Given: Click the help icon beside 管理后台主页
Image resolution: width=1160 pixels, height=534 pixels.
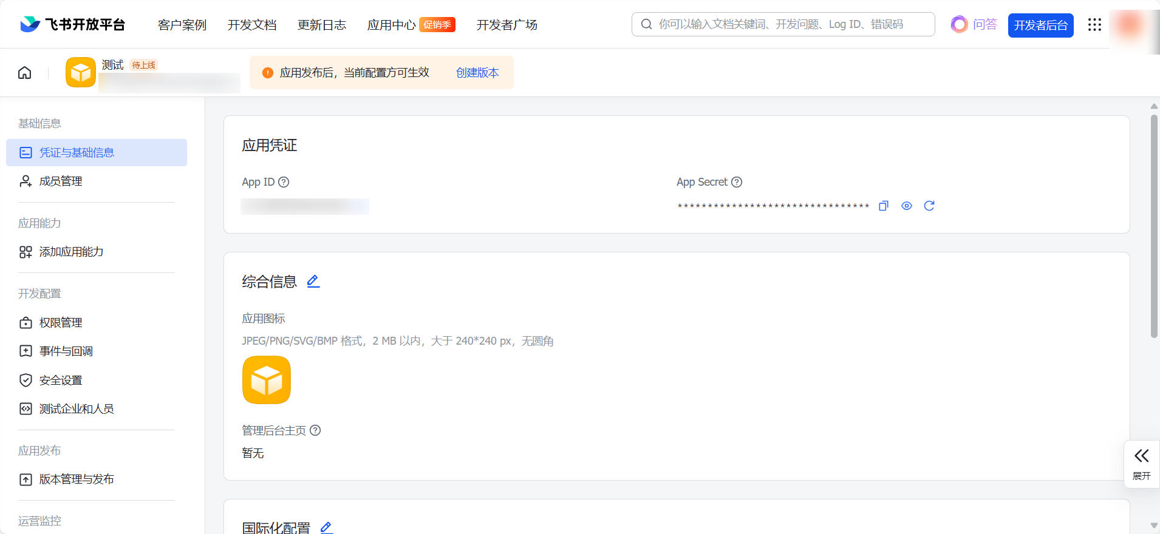Looking at the screenshot, I should (315, 430).
